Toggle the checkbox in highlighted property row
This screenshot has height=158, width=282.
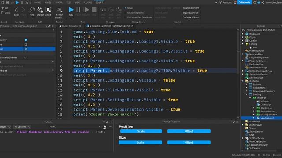click(x=26, y=49)
